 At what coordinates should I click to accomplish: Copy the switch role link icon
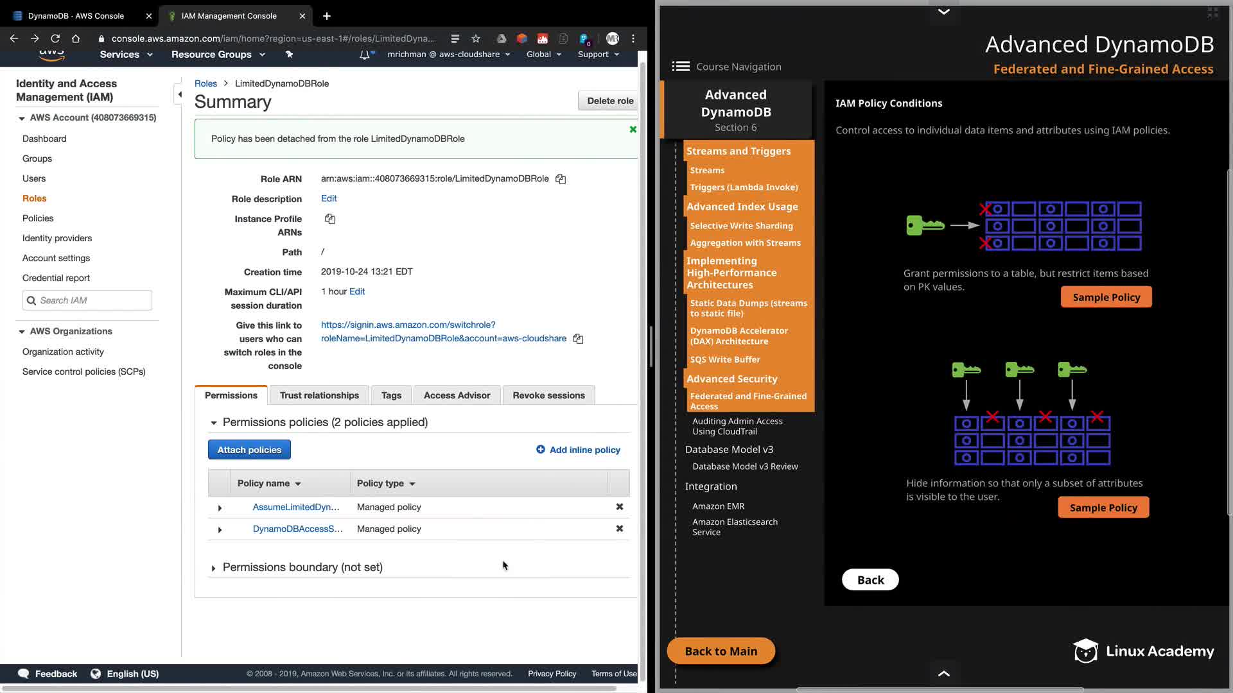coord(578,339)
